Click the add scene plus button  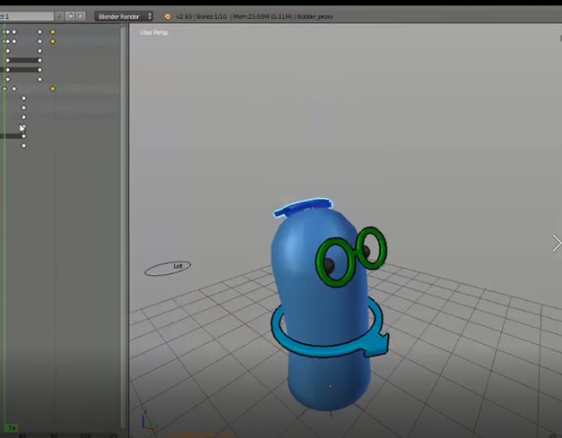pos(70,16)
